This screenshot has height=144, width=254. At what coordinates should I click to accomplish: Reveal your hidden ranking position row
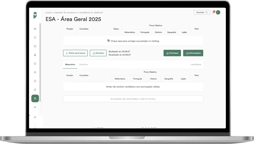coord(133,41)
